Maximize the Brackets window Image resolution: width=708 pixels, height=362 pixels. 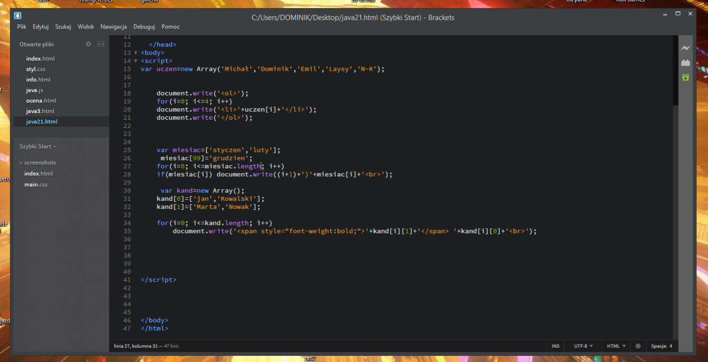tap(678, 14)
